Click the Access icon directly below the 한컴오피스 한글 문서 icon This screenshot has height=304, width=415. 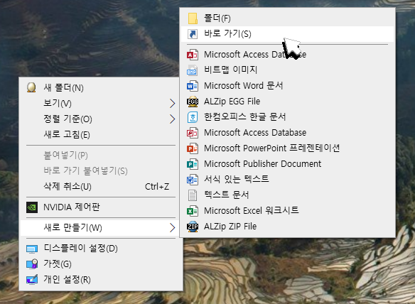pyautogui.click(x=193, y=133)
